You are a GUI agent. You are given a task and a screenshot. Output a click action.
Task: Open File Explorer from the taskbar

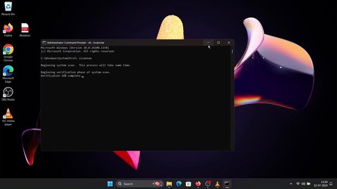tap(169, 184)
